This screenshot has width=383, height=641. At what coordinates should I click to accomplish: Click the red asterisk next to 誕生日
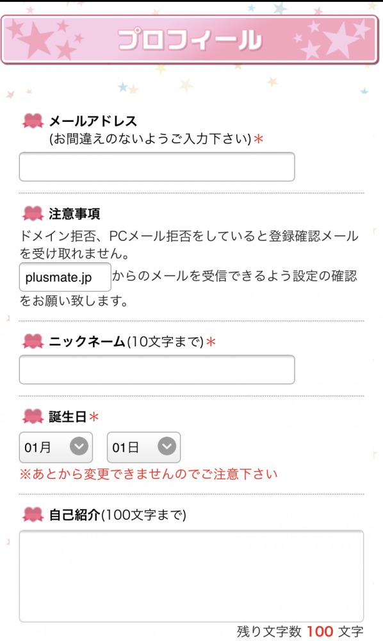pos(94,417)
